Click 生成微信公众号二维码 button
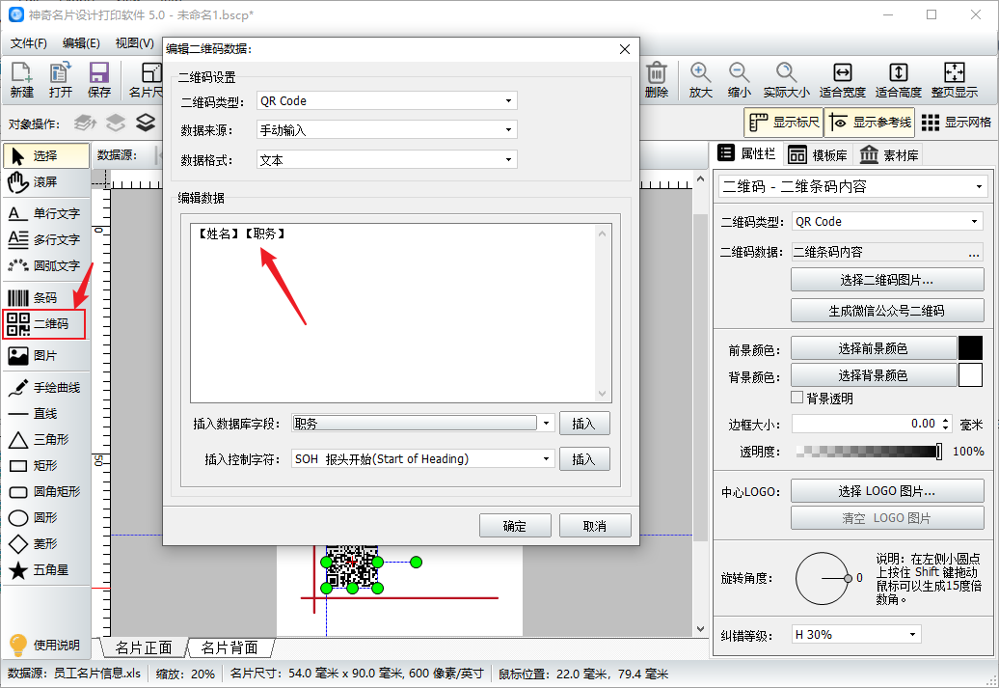Screen dimensions: 999x688 point(887,311)
